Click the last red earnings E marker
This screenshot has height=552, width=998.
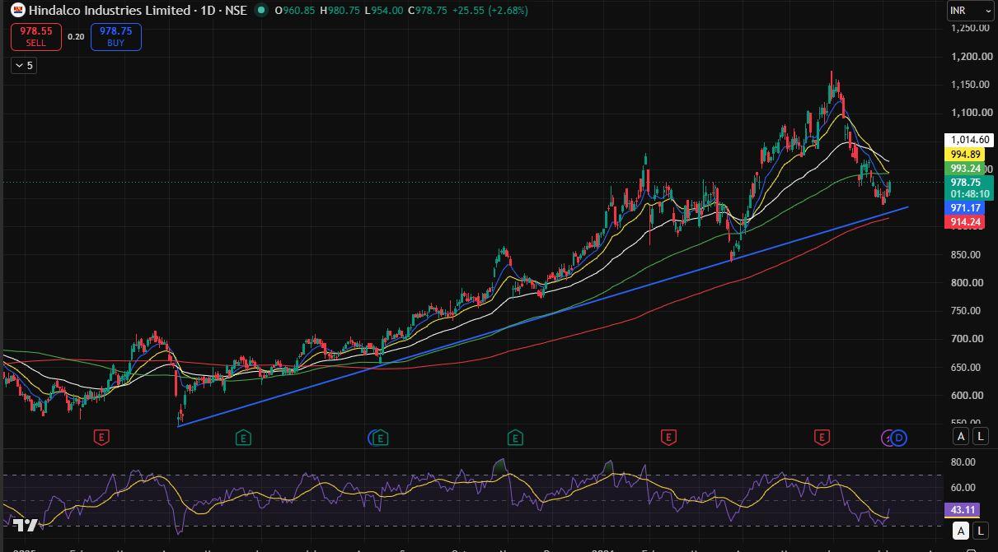click(x=822, y=438)
